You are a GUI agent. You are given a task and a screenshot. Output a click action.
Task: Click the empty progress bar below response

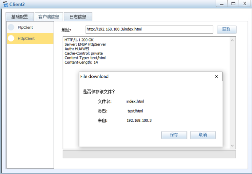[149, 154]
